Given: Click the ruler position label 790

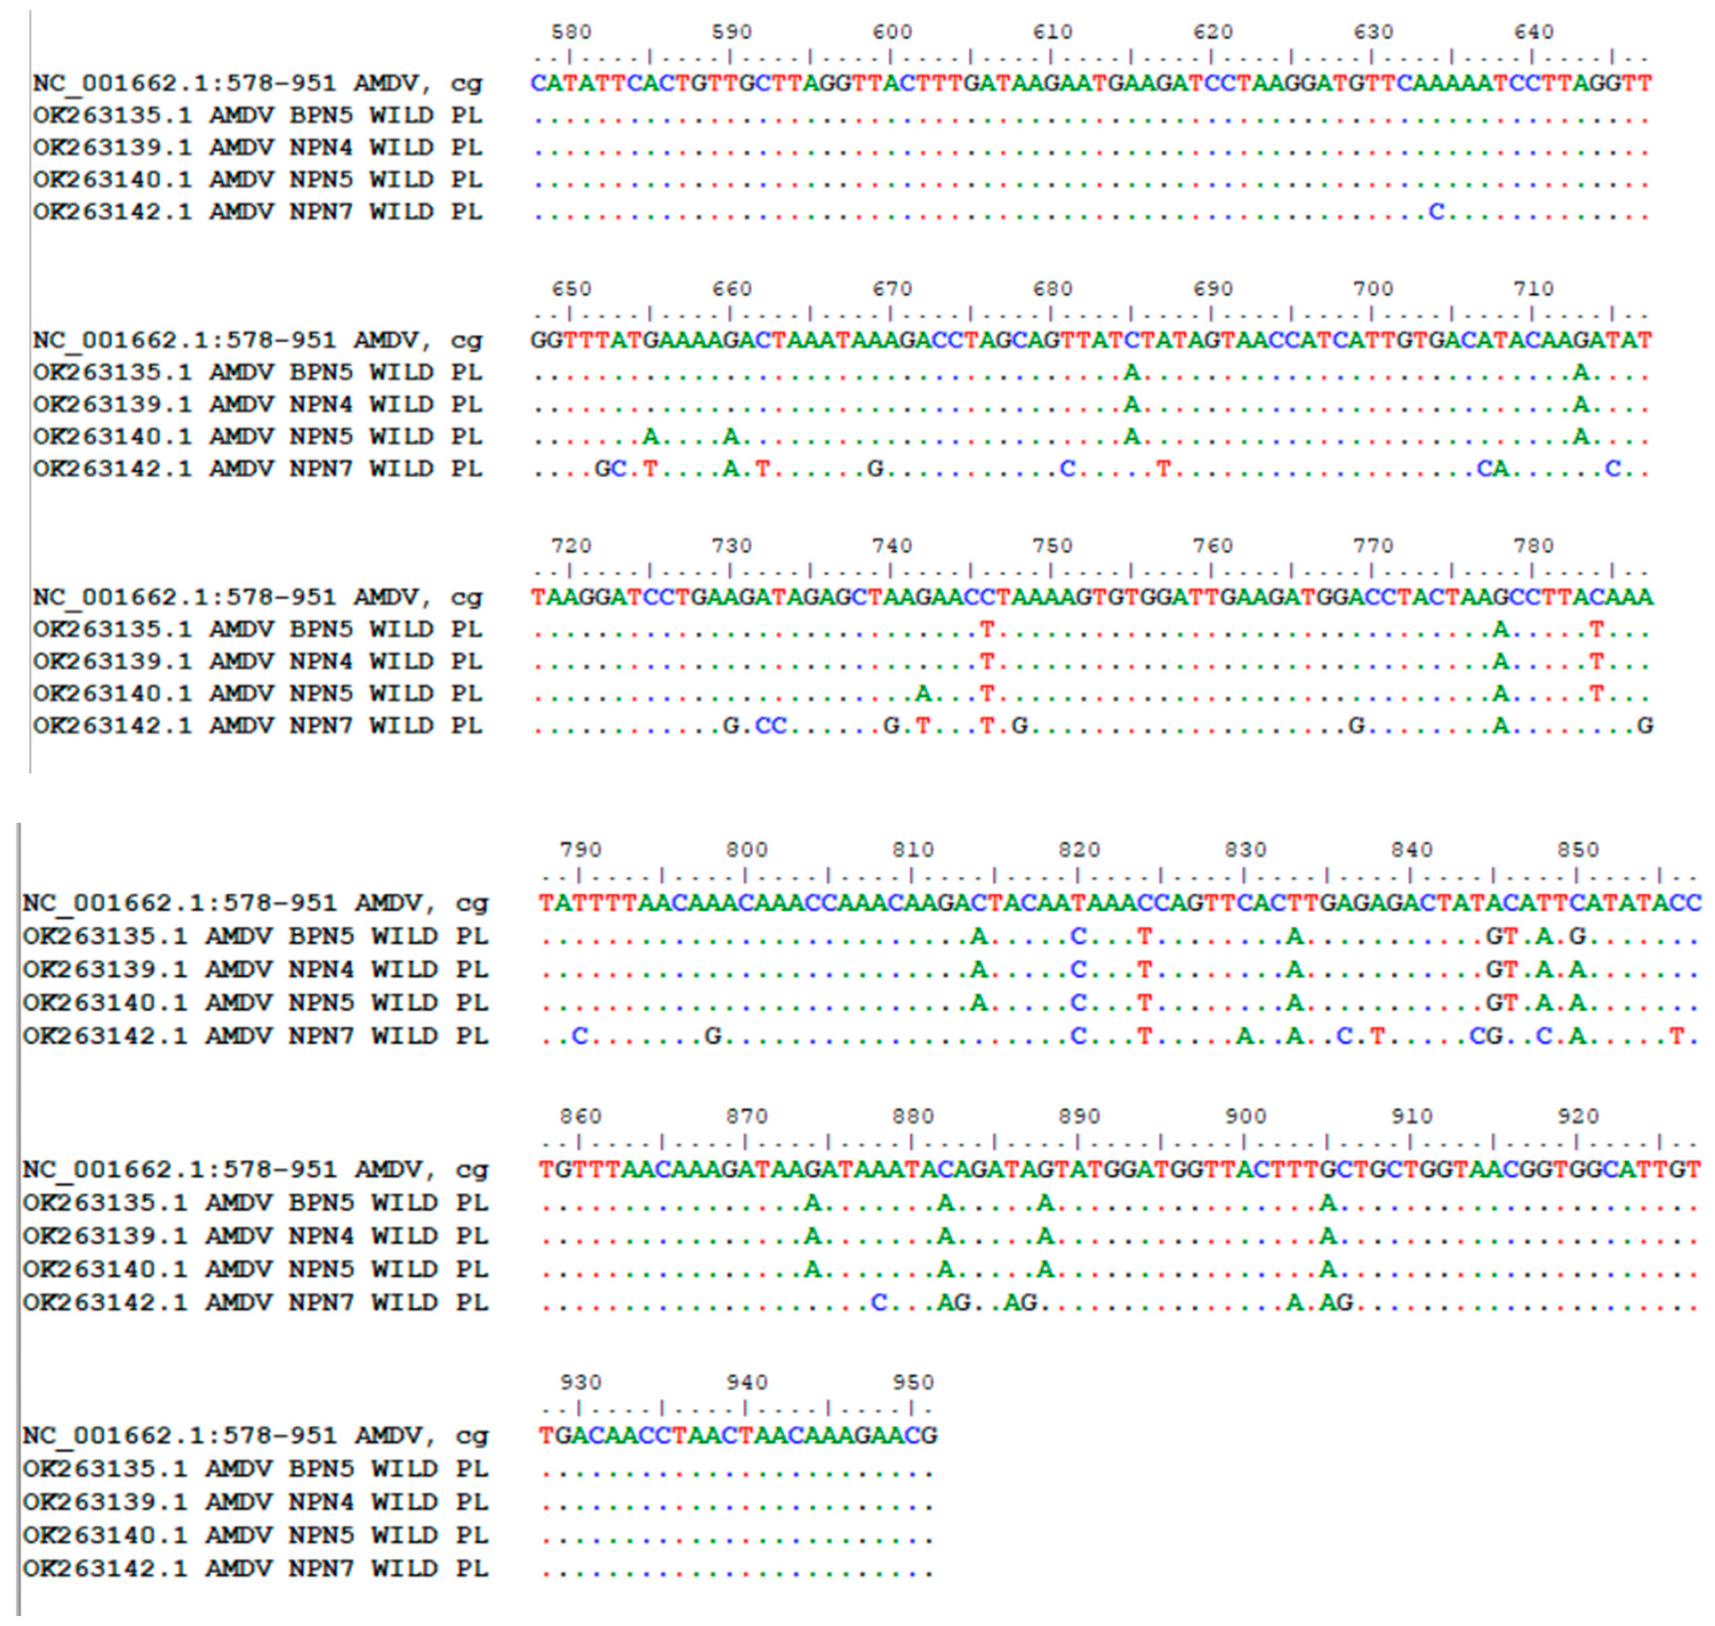Looking at the screenshot, I should (580, 850).
